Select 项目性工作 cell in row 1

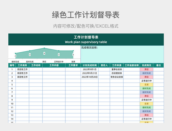(x=22, y=69)
